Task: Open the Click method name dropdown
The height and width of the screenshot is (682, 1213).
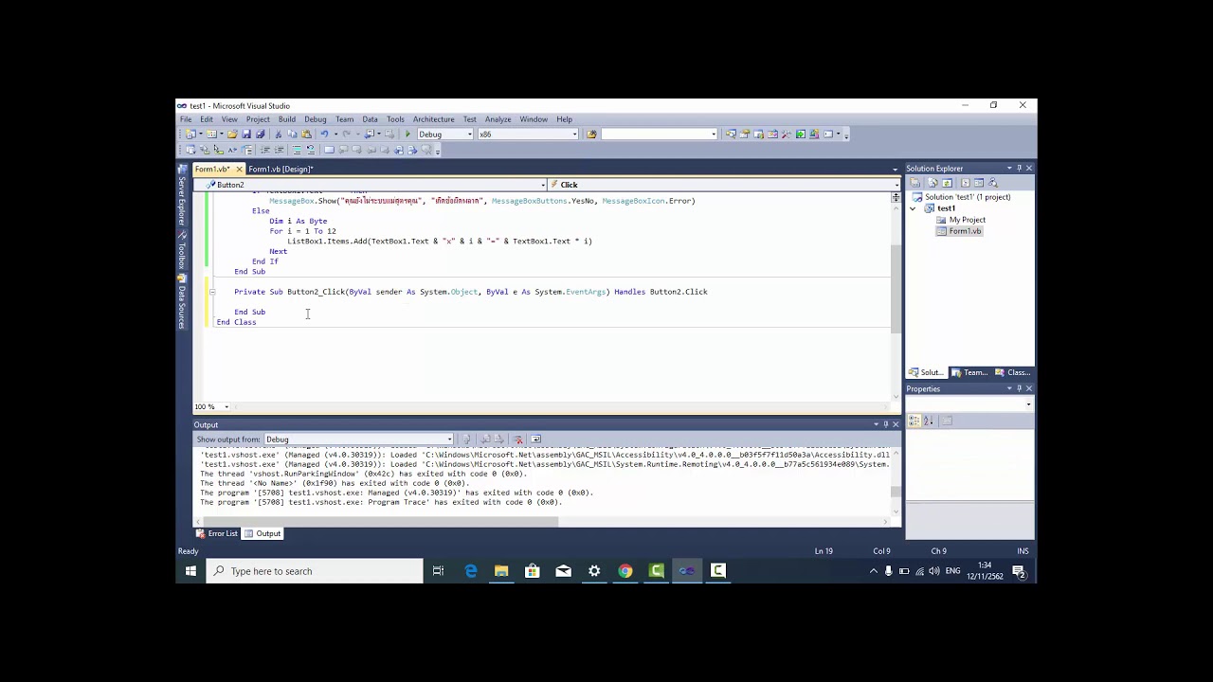Action: point(724,185)
